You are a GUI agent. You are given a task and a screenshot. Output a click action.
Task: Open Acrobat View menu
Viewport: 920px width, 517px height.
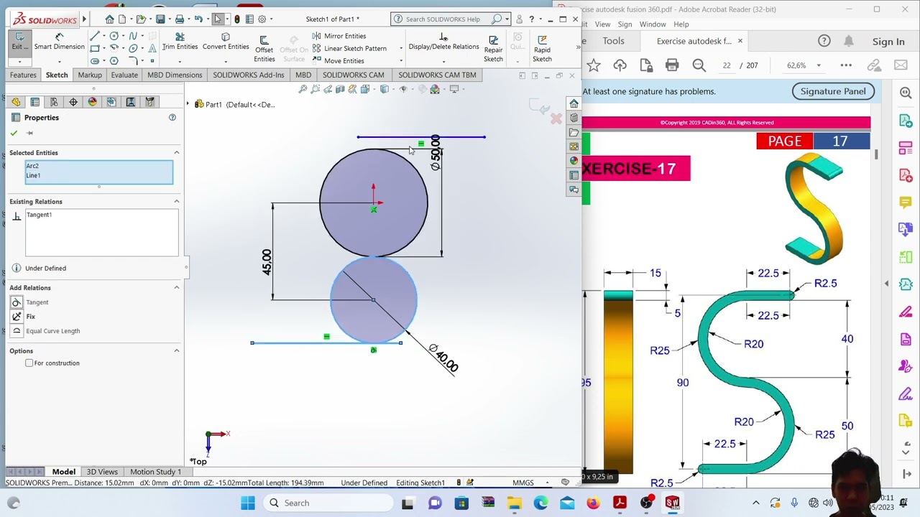(x=602, y=24)
